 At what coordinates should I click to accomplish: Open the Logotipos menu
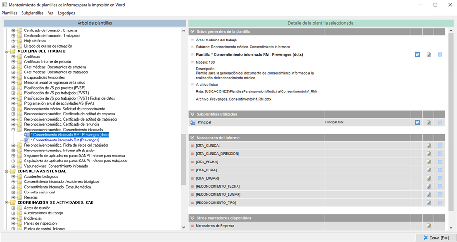(66, 13)
